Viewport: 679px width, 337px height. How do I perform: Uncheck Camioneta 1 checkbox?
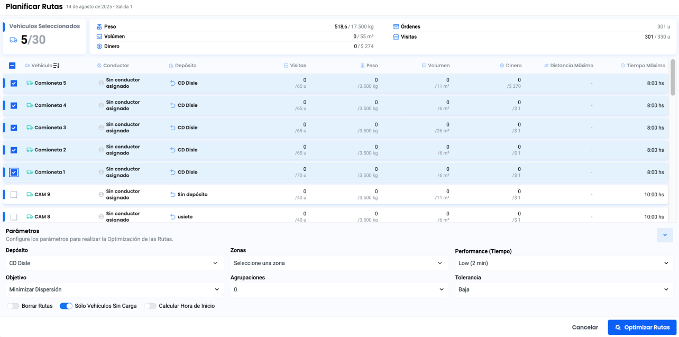click(x=14, y=172)
